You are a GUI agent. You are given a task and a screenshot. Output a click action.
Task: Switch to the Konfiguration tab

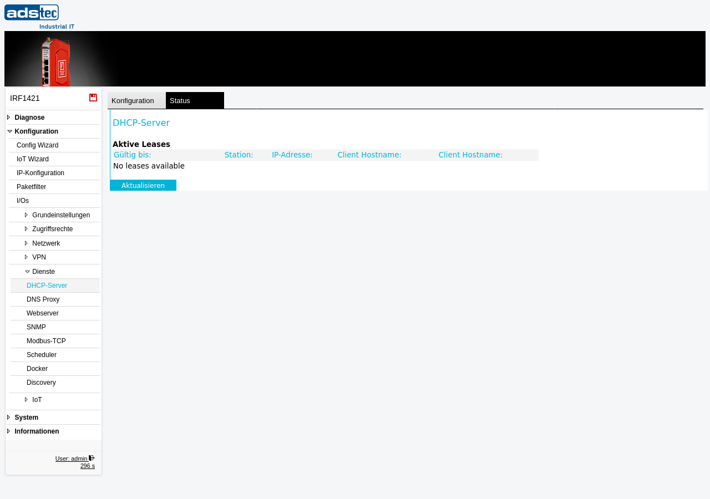tap(136, 100)
